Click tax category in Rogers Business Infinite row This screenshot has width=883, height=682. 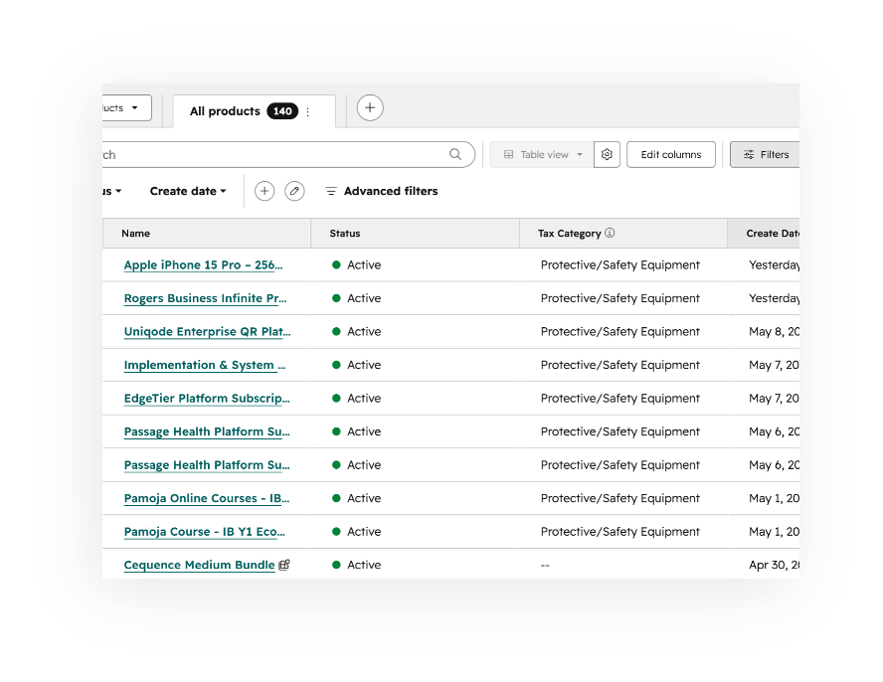pos(620,298)
